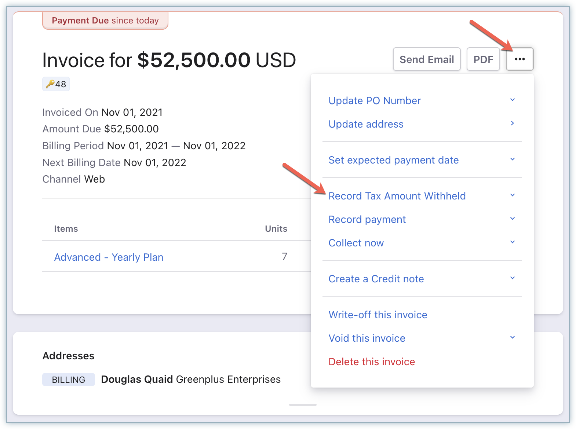Screen dimensions: 576x429
Task: Expand the Collect now chevron
Action: pos(513,242)
